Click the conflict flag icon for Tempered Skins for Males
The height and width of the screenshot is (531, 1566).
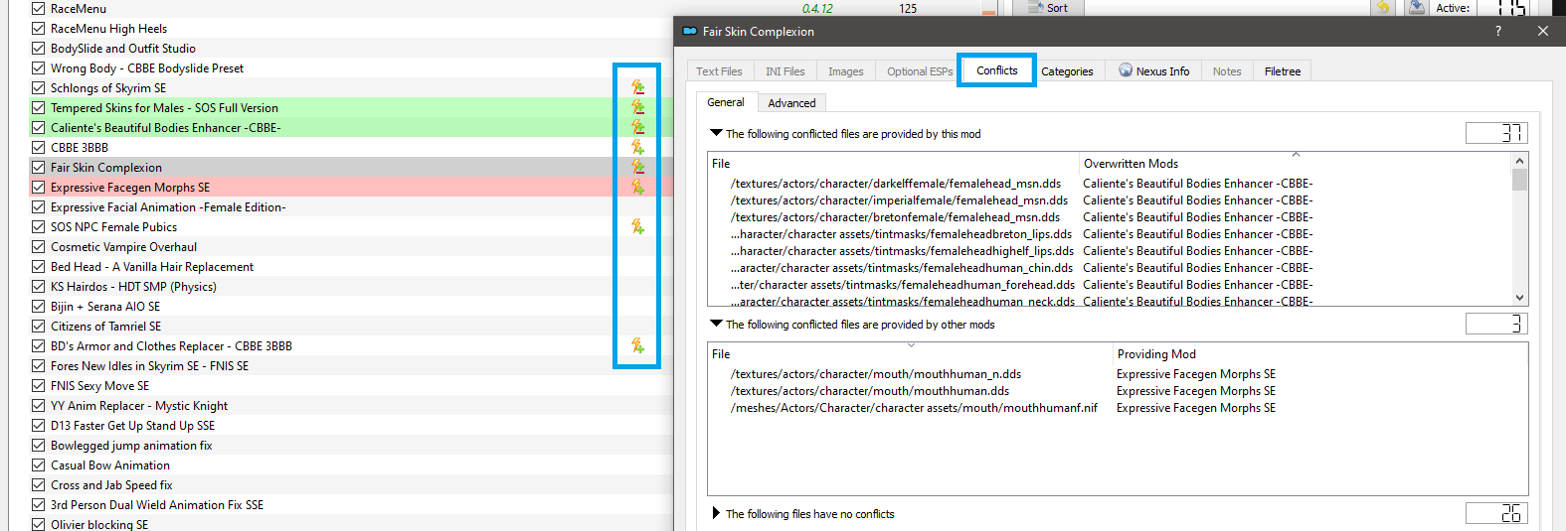click(637, 107)
